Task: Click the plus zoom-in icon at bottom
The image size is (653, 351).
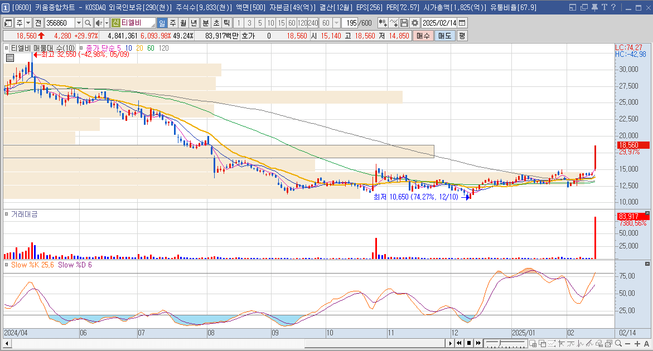Action: (x=637, y=344)
